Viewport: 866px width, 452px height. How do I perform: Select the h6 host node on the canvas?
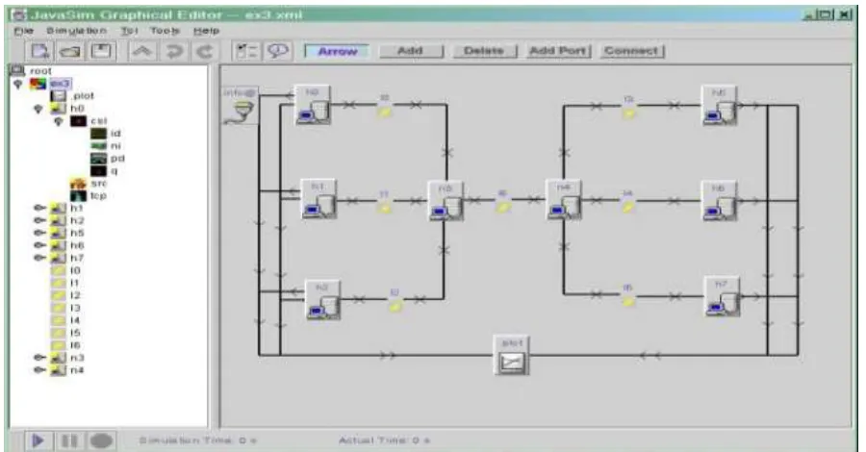pyautogui.click(x=719, y=201)
